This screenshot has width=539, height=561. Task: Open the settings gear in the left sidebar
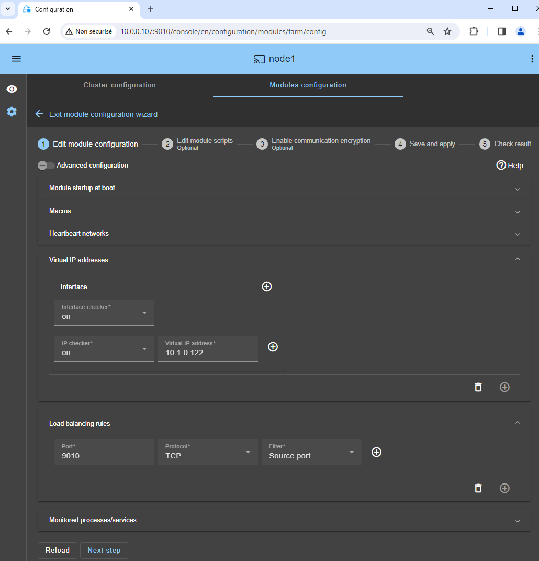pos(12,112)
